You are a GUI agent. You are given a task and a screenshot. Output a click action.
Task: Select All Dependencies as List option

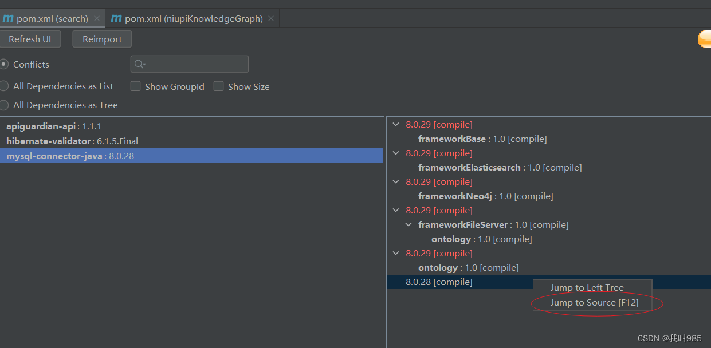click(x=4, y=85)
